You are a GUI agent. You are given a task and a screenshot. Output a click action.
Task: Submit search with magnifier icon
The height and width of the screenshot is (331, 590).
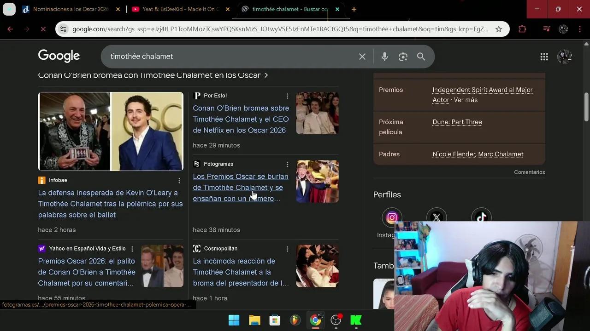pos(421,57)
